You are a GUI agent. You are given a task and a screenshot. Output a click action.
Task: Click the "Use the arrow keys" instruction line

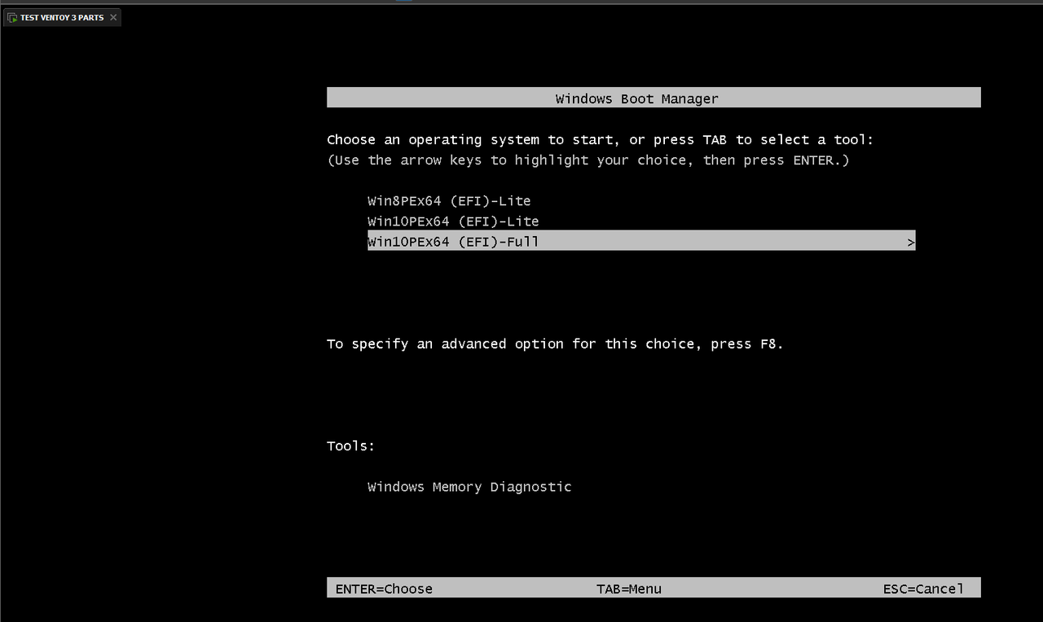pyautogui.click(x=588, y=160)
